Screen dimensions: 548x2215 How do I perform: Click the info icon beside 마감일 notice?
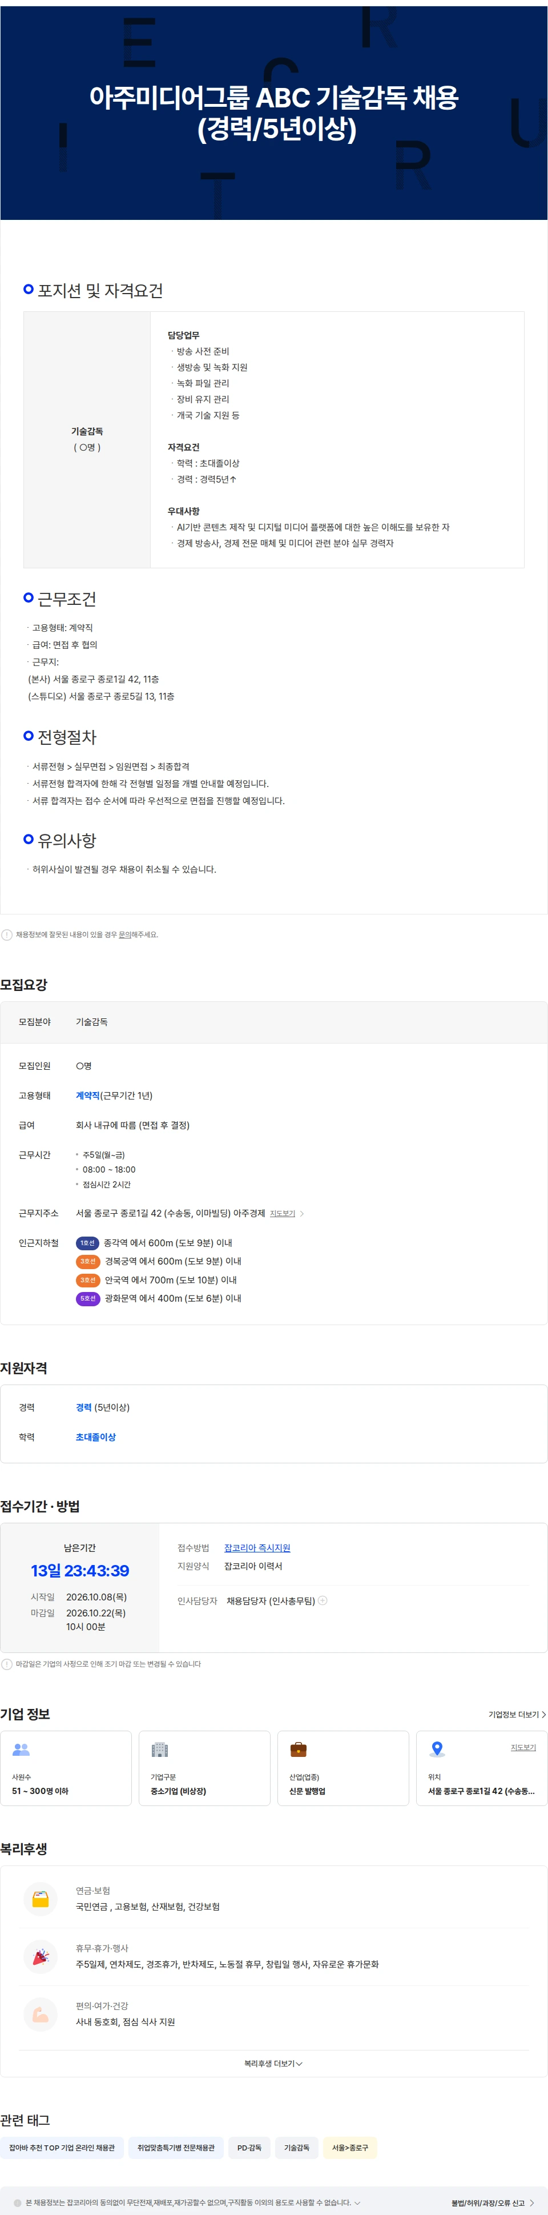coord(7,1664)
